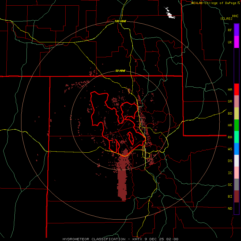This screenshot has height=241, width=241.
Task: Click the RF legend label
Action: tap(230, 30)
